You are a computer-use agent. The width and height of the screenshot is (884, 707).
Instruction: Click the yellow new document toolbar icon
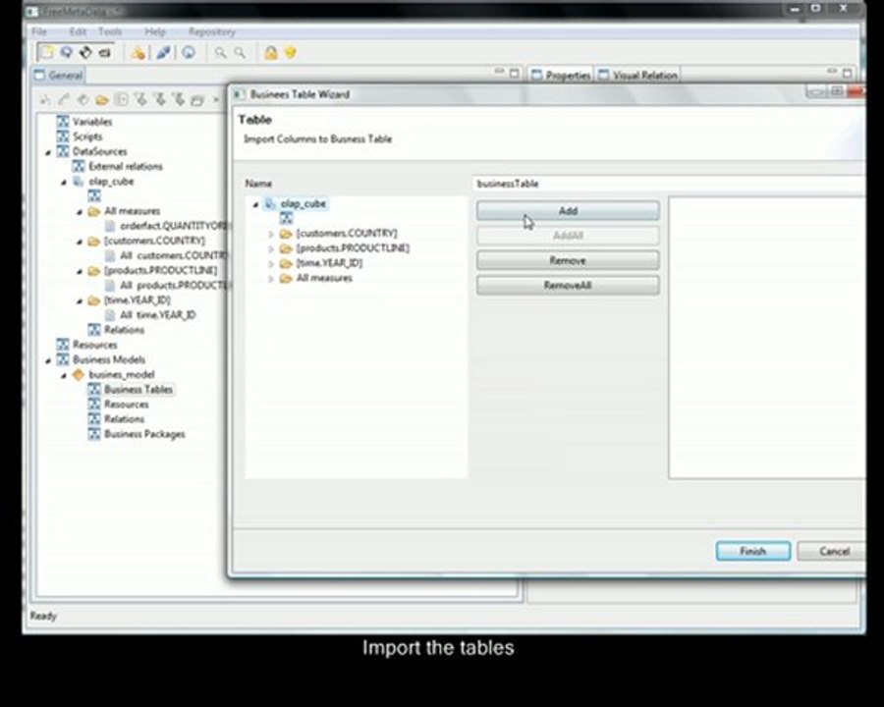point(47,52)
